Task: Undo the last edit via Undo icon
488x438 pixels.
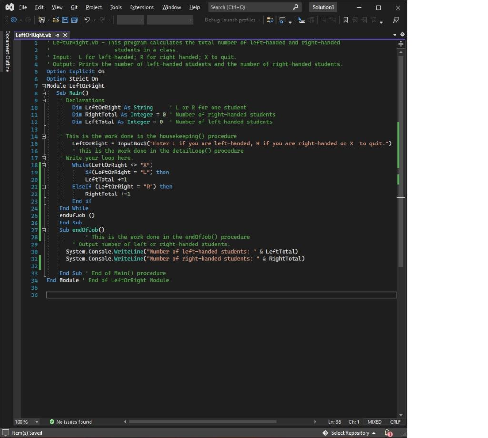Action: pyautogui.click(x=87, y=20)
